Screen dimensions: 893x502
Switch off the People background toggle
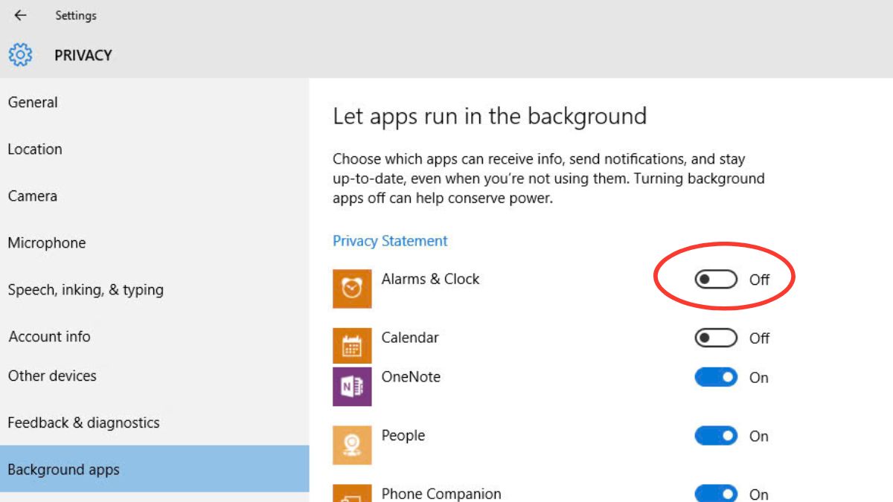pyautogui.click(x=716, y=436)
